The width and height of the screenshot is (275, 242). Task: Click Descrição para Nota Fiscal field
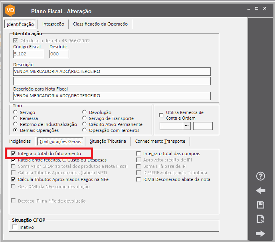[112, 96]
